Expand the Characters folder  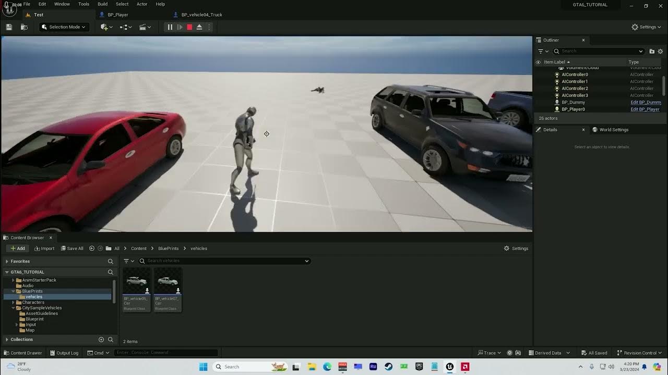pyautogui.click(x=13, y=302)
